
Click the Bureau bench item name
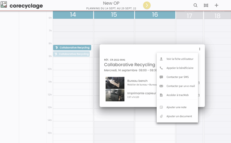(x=137, y=81)
